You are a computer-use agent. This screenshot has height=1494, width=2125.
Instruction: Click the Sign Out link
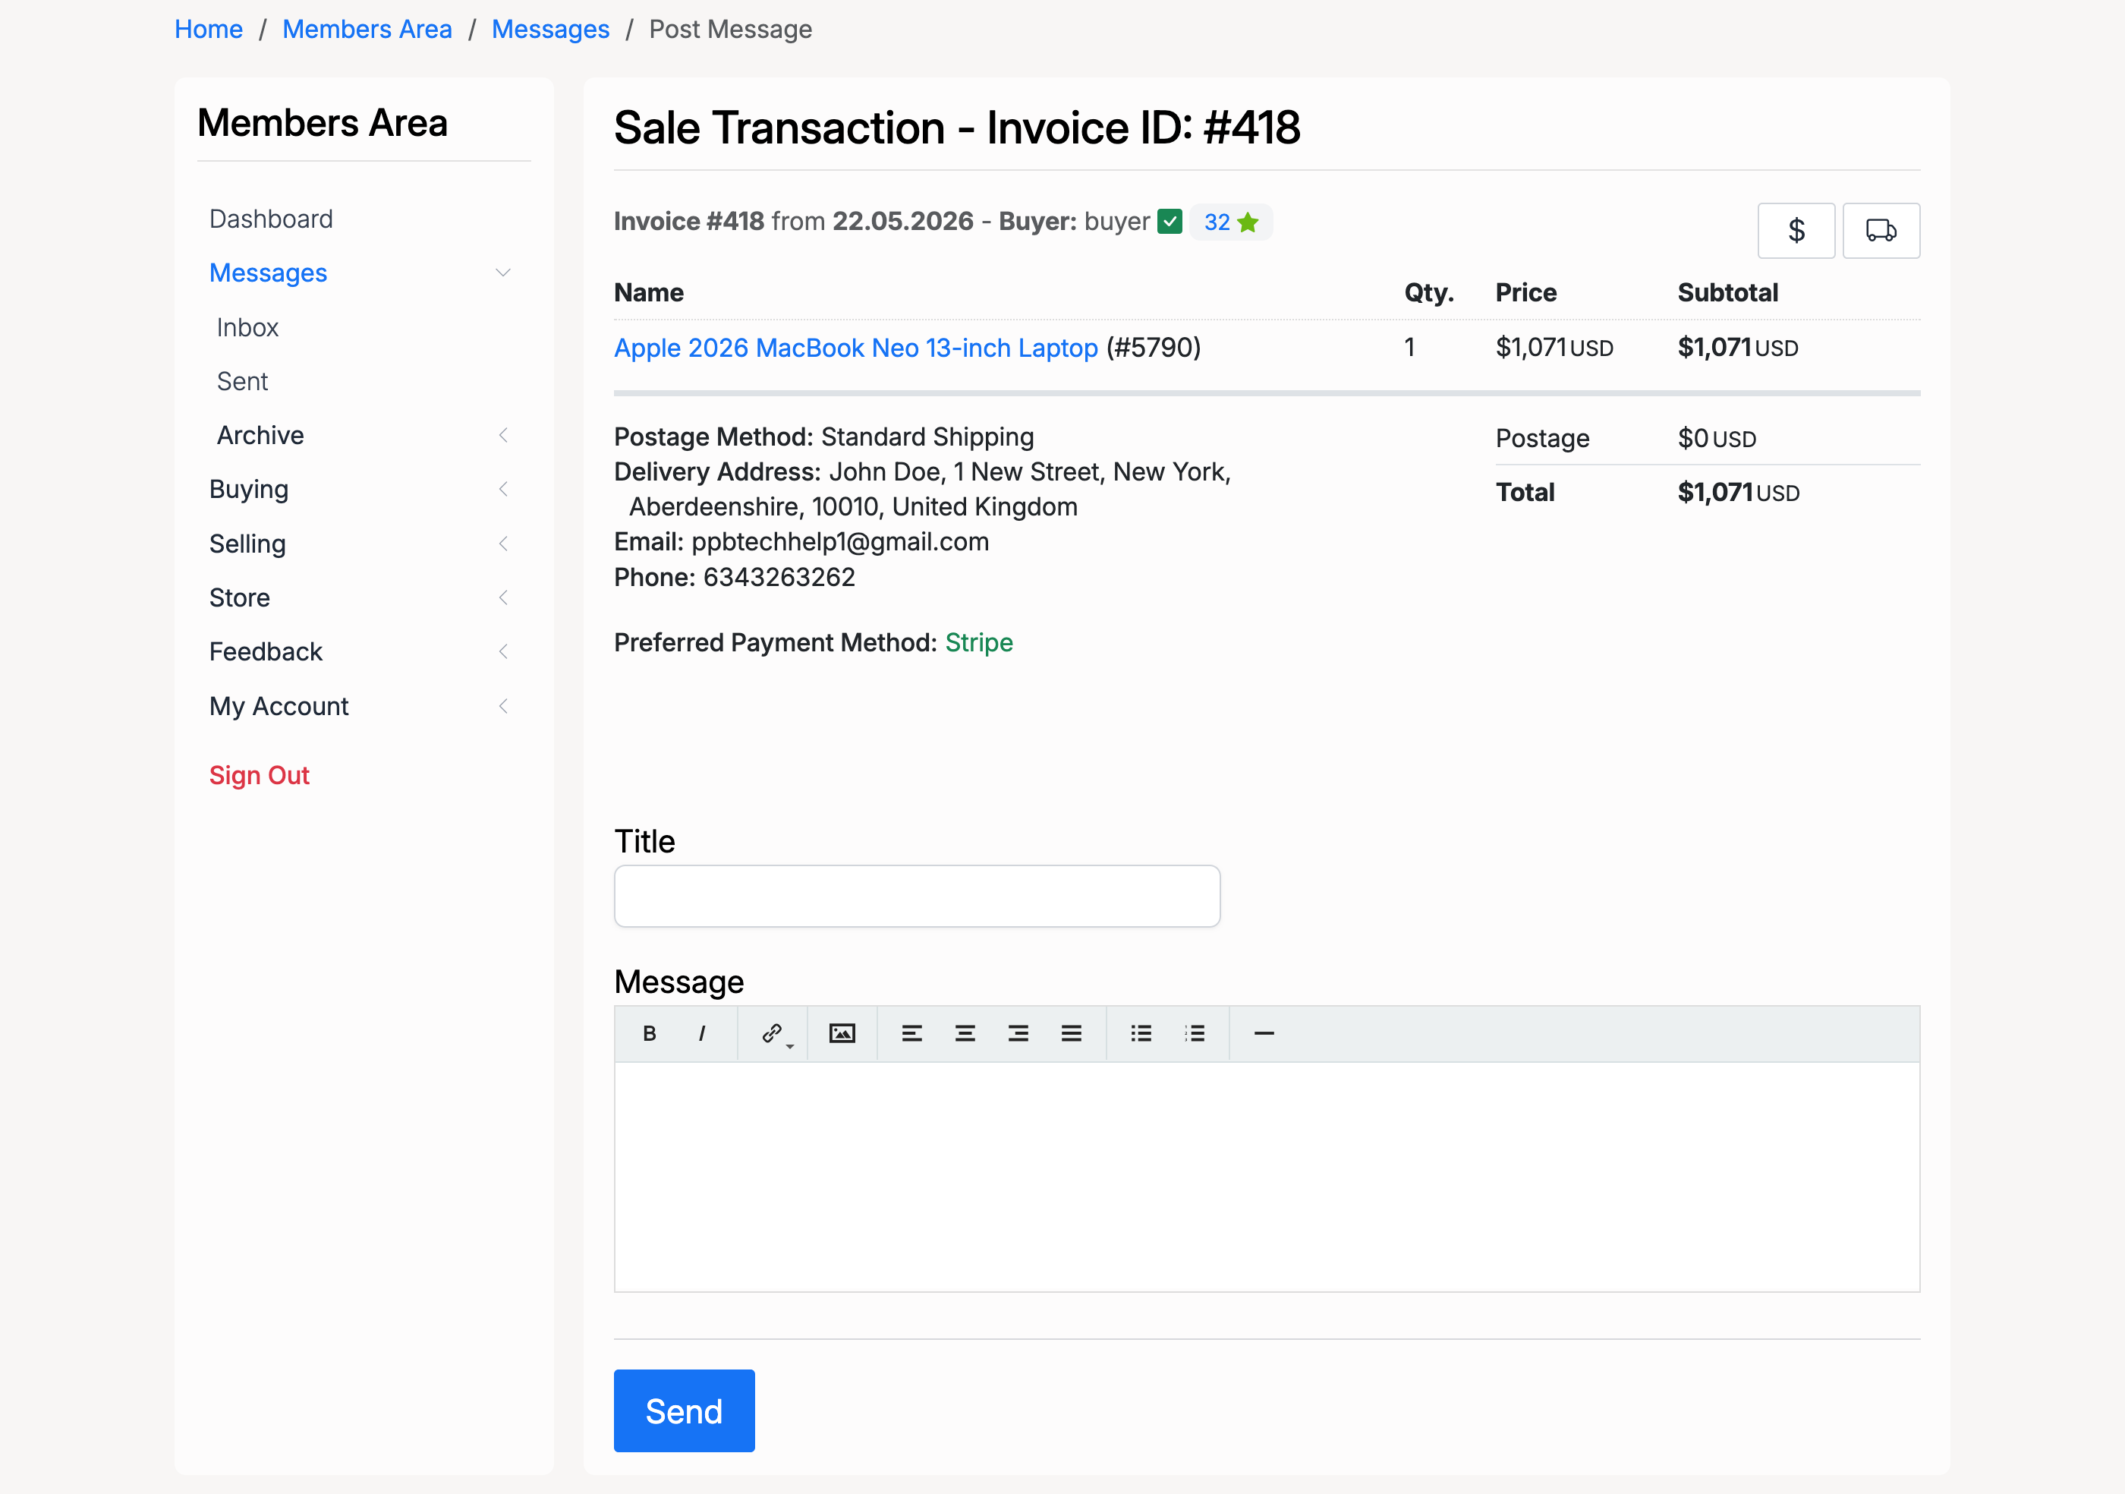(x=259, y=776)
